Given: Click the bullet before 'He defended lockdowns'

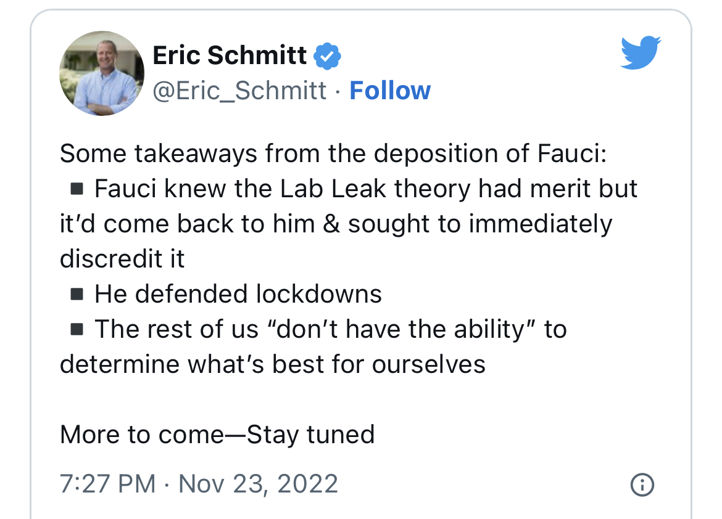Looking at the screenshot, I should [x=77, y=294].
